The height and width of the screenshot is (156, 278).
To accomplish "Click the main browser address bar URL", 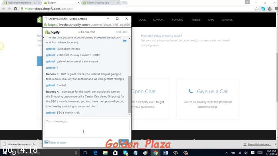I will (49, 9).
